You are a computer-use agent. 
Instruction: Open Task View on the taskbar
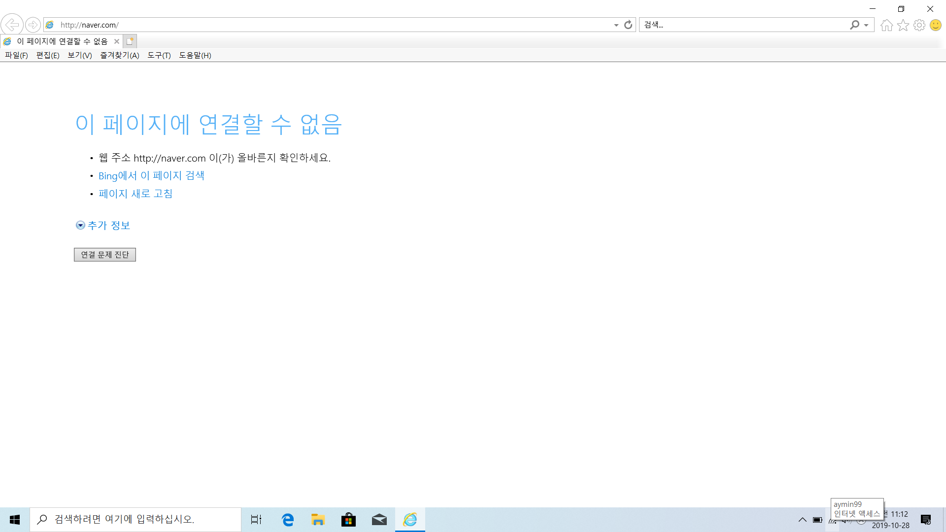click(256, 520)
